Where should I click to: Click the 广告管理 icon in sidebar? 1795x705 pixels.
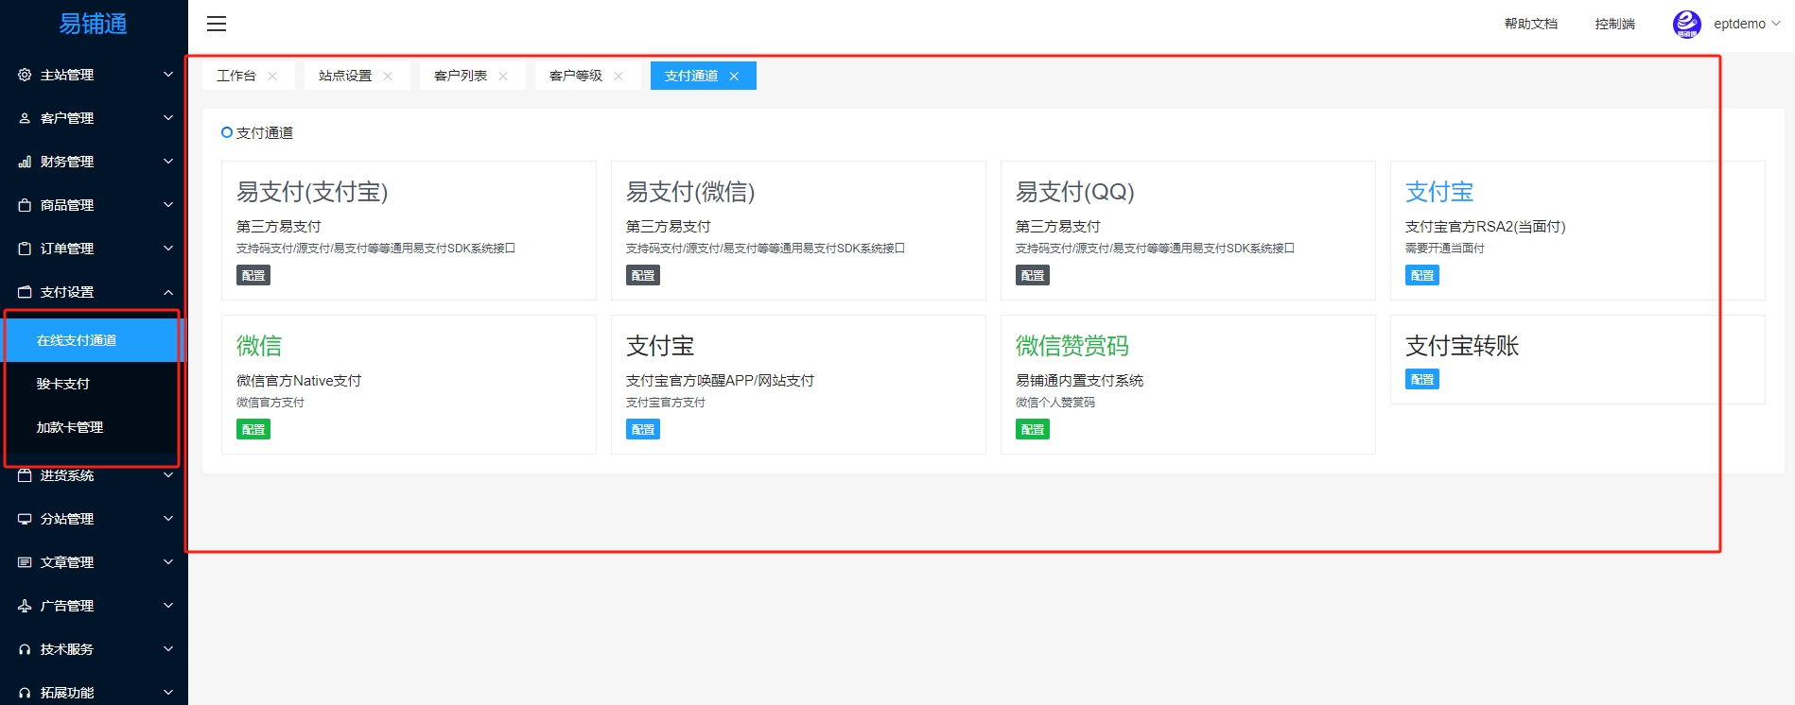click(x=25, y=606)
